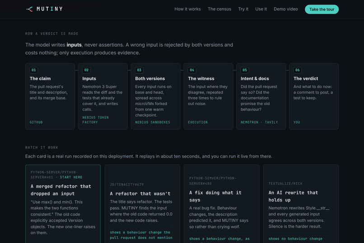The height and width of the screenshot is (243, 364).
Task: Click the START HERE label
Action: pos(71,177)
